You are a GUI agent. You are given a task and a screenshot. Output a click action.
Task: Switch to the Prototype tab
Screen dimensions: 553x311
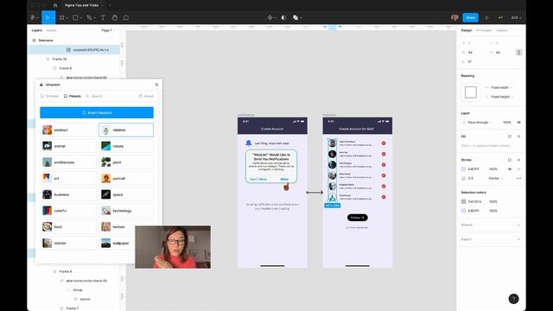484,30
